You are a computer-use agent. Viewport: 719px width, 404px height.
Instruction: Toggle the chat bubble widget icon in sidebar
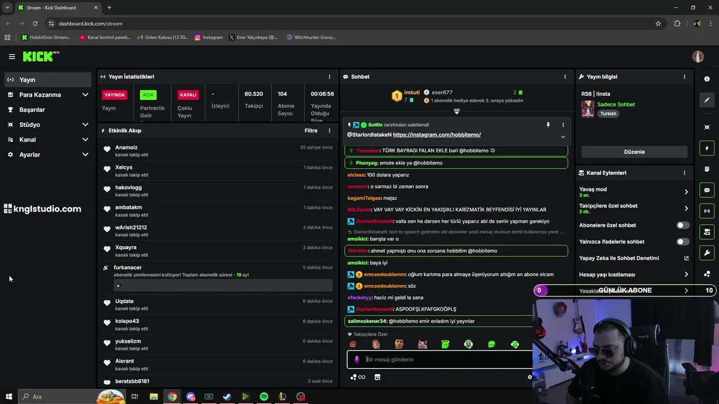707,190
